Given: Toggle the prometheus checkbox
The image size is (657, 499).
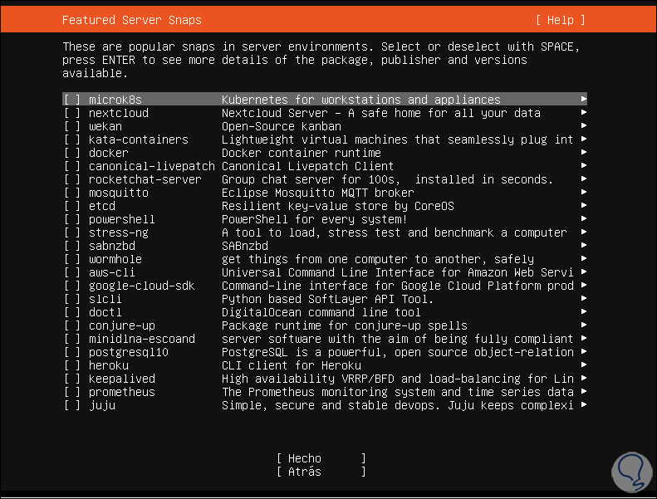Looking at the screenshot, I should [x=72, y=392].
